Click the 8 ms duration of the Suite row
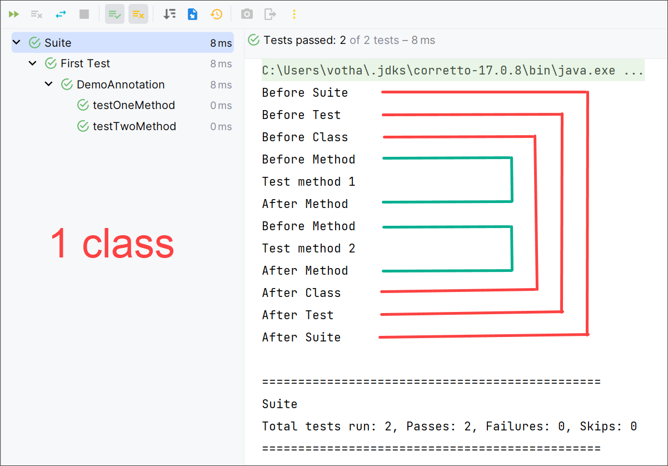 [221, 43]
